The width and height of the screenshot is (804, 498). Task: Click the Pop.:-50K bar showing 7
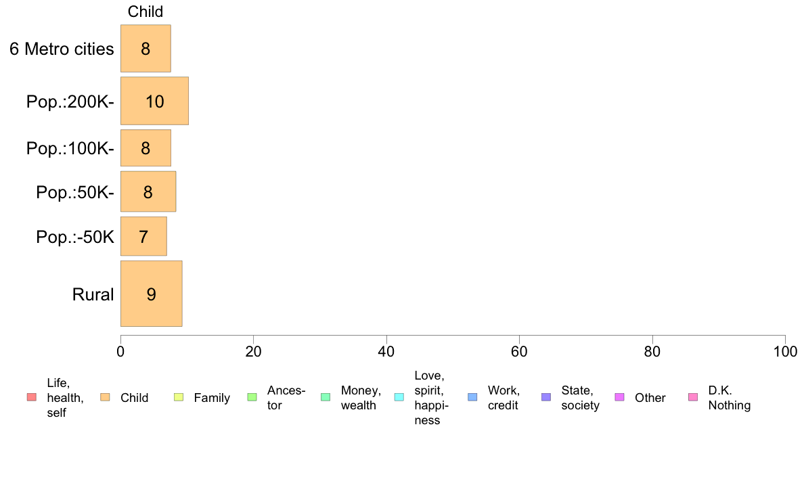coord(143,236)
